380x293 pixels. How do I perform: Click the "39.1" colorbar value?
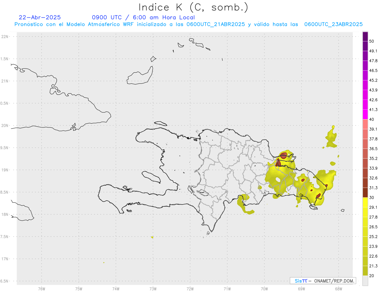point(373,129)
